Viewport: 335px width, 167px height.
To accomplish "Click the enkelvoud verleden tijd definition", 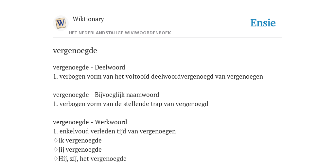I will pos(114,131).
